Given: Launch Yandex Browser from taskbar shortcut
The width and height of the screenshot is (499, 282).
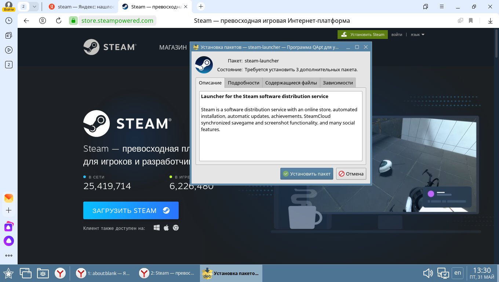Looking at the screenshot, I should [x=60, y=273].
